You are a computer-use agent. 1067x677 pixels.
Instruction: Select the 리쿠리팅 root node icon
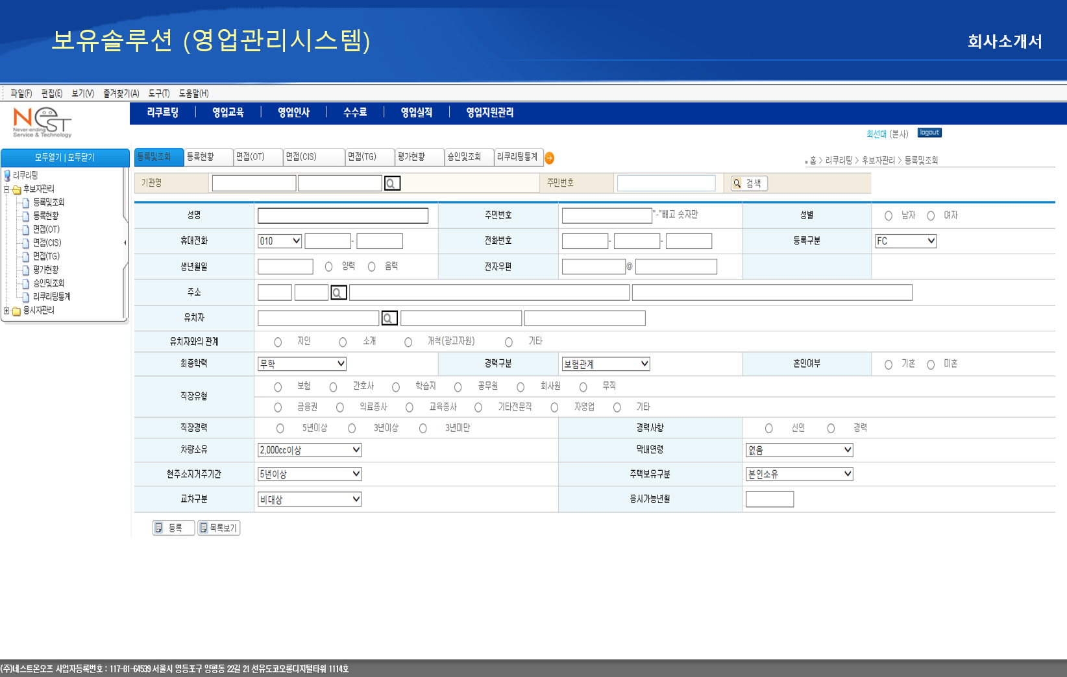pos(8,176)
